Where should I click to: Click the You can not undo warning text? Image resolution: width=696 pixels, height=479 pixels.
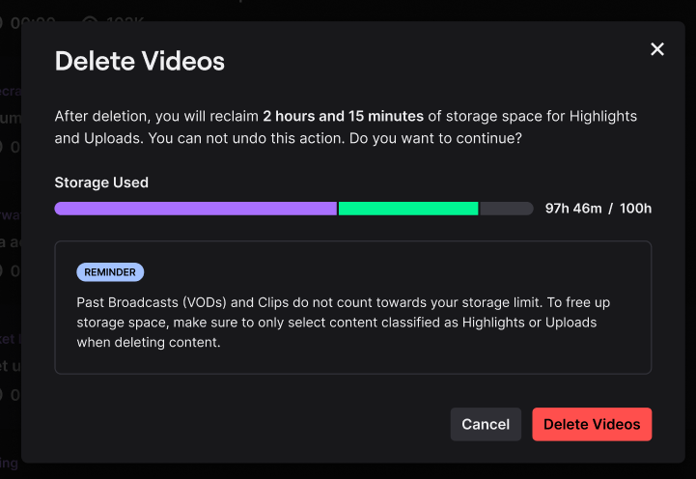(x=246, y=138)
